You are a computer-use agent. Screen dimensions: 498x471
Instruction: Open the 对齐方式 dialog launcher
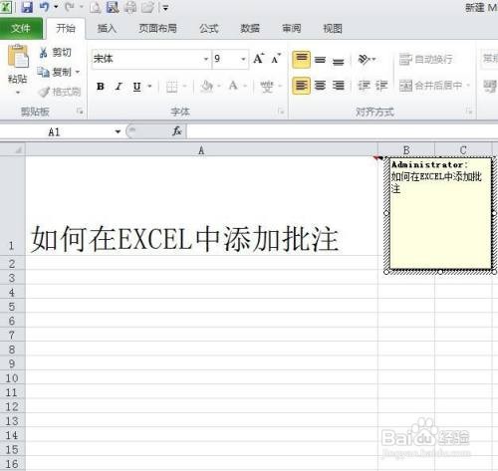469,112
